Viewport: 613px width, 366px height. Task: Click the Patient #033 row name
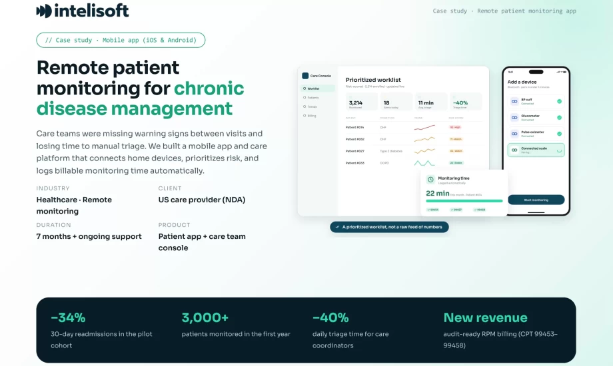[355, 163]
